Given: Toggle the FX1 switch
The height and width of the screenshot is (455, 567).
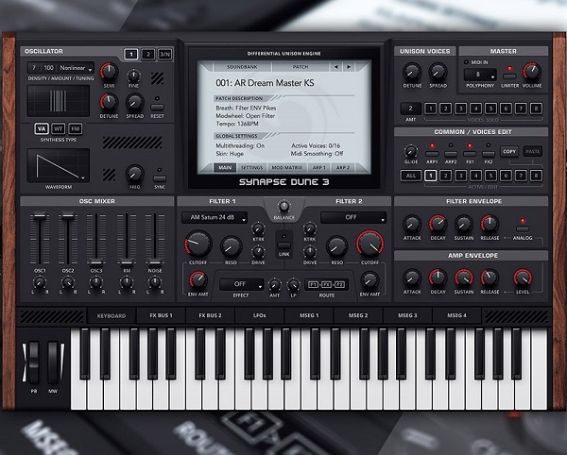Looking at the screenshot, I should pos(470,154).
